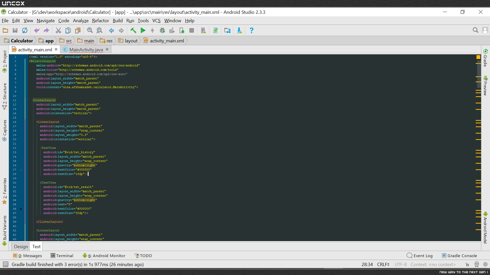Click the res breadcrumb in navigation bar

pyautogui.click(x=106, y=41)
